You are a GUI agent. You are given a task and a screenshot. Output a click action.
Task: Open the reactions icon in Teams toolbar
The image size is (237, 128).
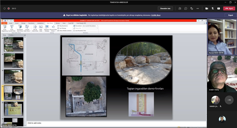click(x=192, y=9)
